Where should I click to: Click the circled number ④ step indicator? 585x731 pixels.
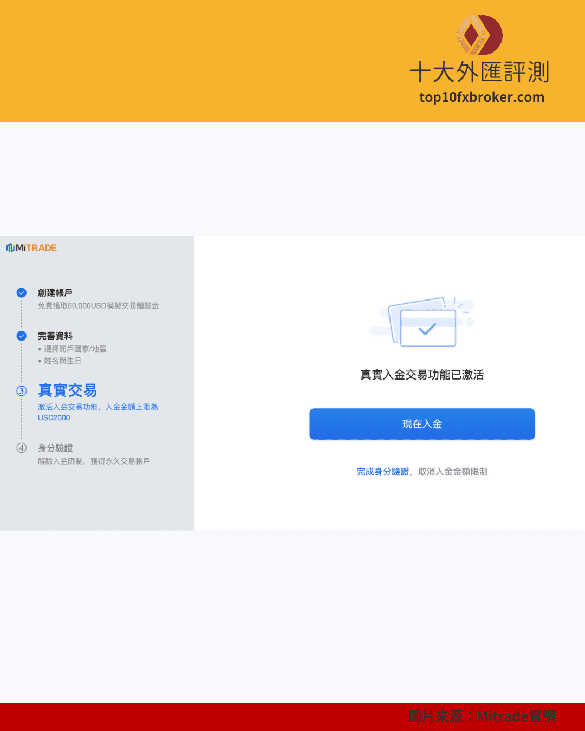(21, 448)
